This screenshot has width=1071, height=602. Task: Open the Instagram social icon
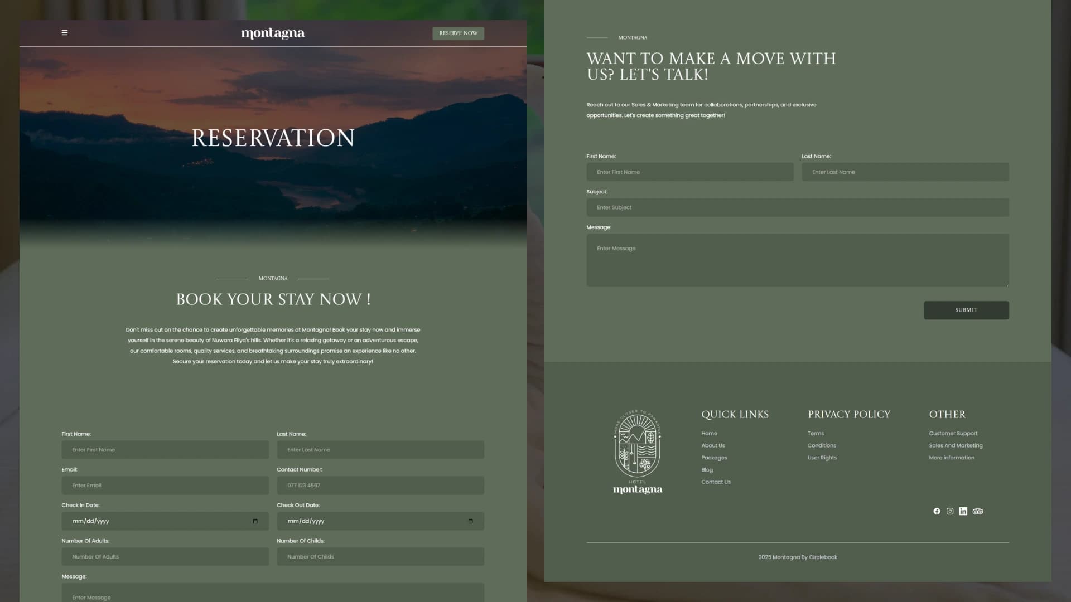click(x=950, y=511)
